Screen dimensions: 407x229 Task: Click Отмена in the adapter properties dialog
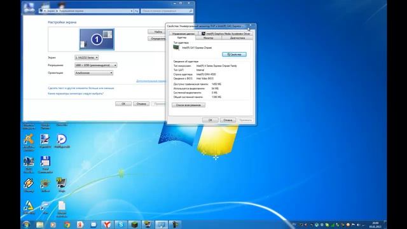pyautogui.click(x=228, y=120)
